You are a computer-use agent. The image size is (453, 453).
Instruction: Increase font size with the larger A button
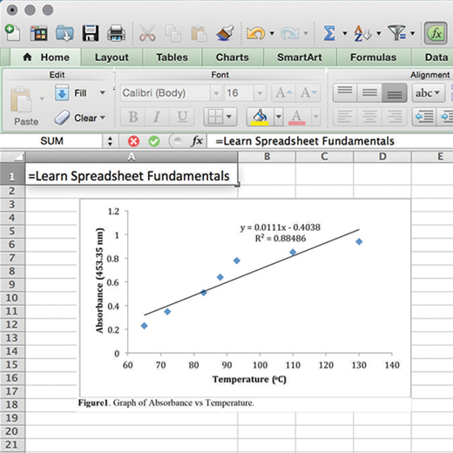pyautogui.click(x=284, y=93)
